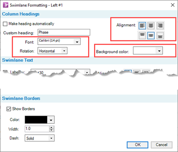The image size is (178, 152).
Task: Click the Swimlane Text section title
Action: coord(17,60)
